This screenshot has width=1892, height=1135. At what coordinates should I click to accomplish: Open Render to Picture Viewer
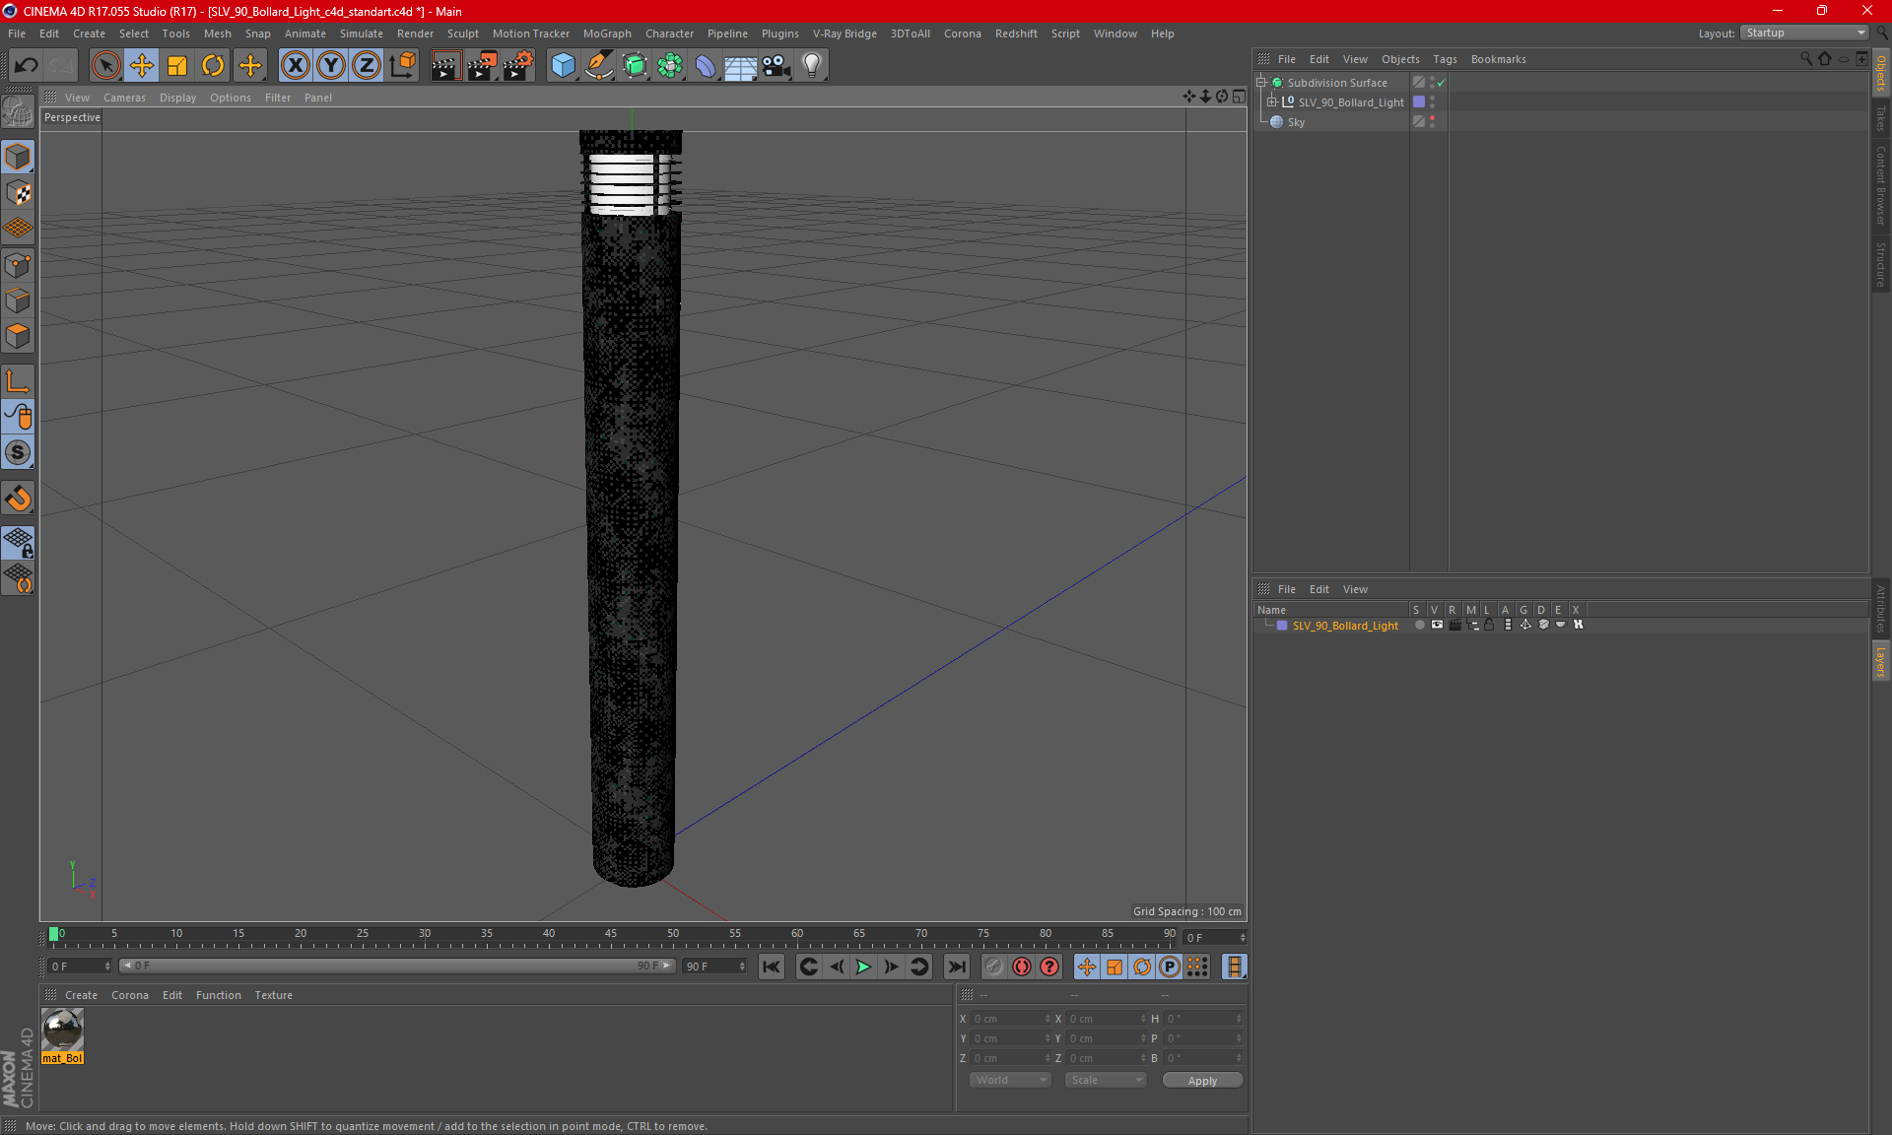coord(481,66)
